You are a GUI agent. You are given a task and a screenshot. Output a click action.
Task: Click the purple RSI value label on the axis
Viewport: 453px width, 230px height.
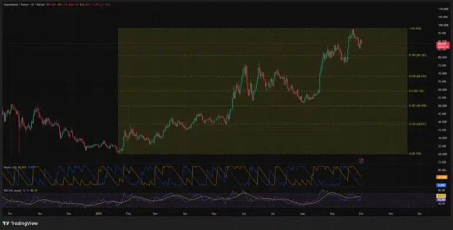441,199
